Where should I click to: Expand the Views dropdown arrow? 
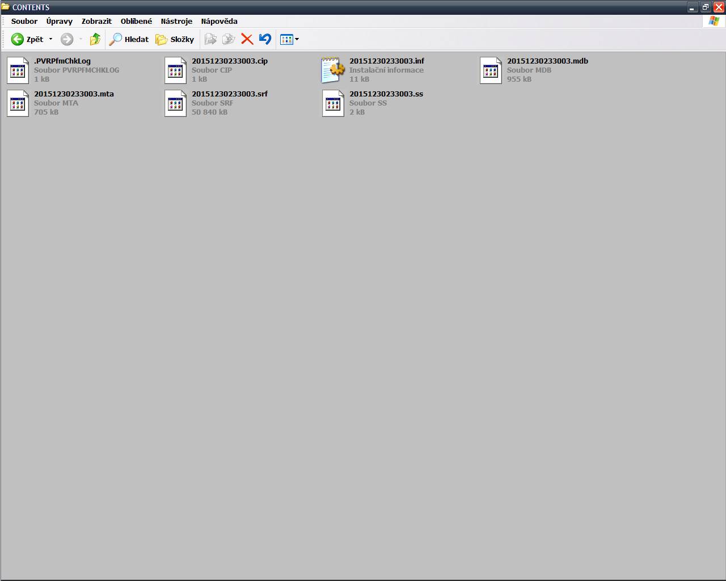click(297, 39)
